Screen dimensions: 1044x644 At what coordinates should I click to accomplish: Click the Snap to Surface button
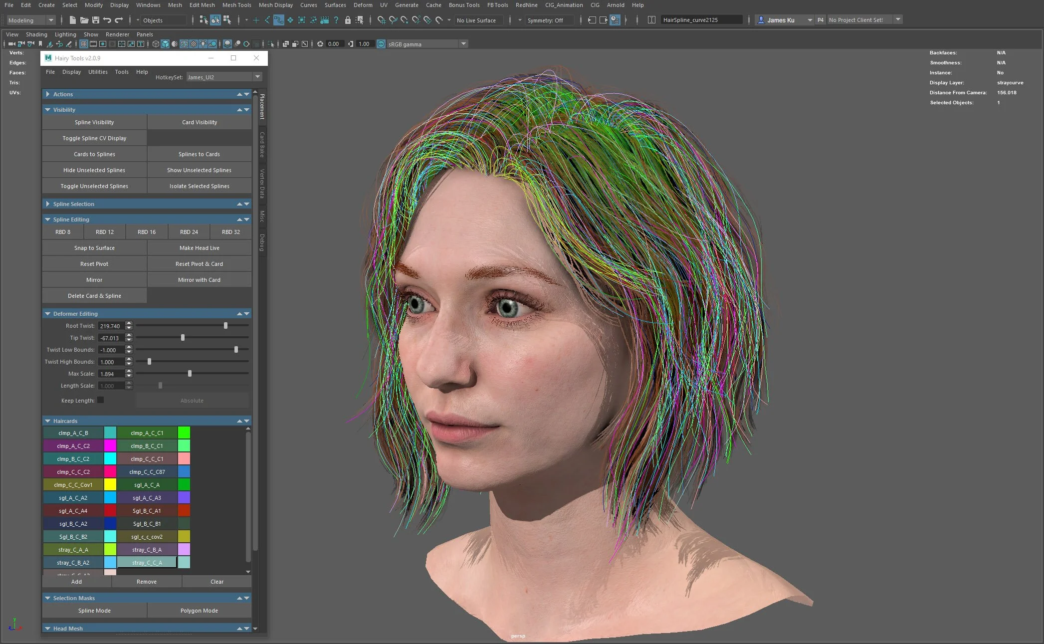click(x=94, y=248)
